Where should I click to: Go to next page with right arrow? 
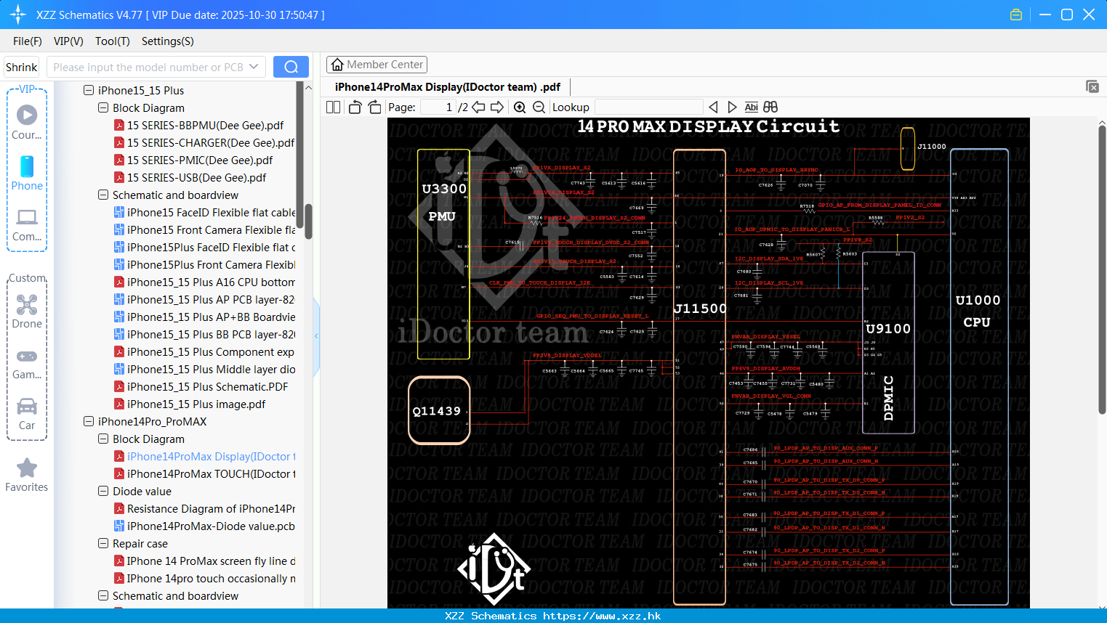pos(497,107)
